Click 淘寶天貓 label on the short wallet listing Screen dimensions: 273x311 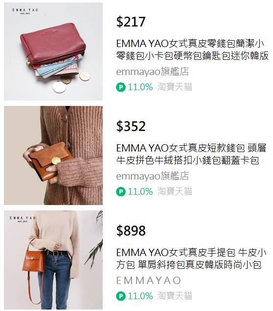175,191
